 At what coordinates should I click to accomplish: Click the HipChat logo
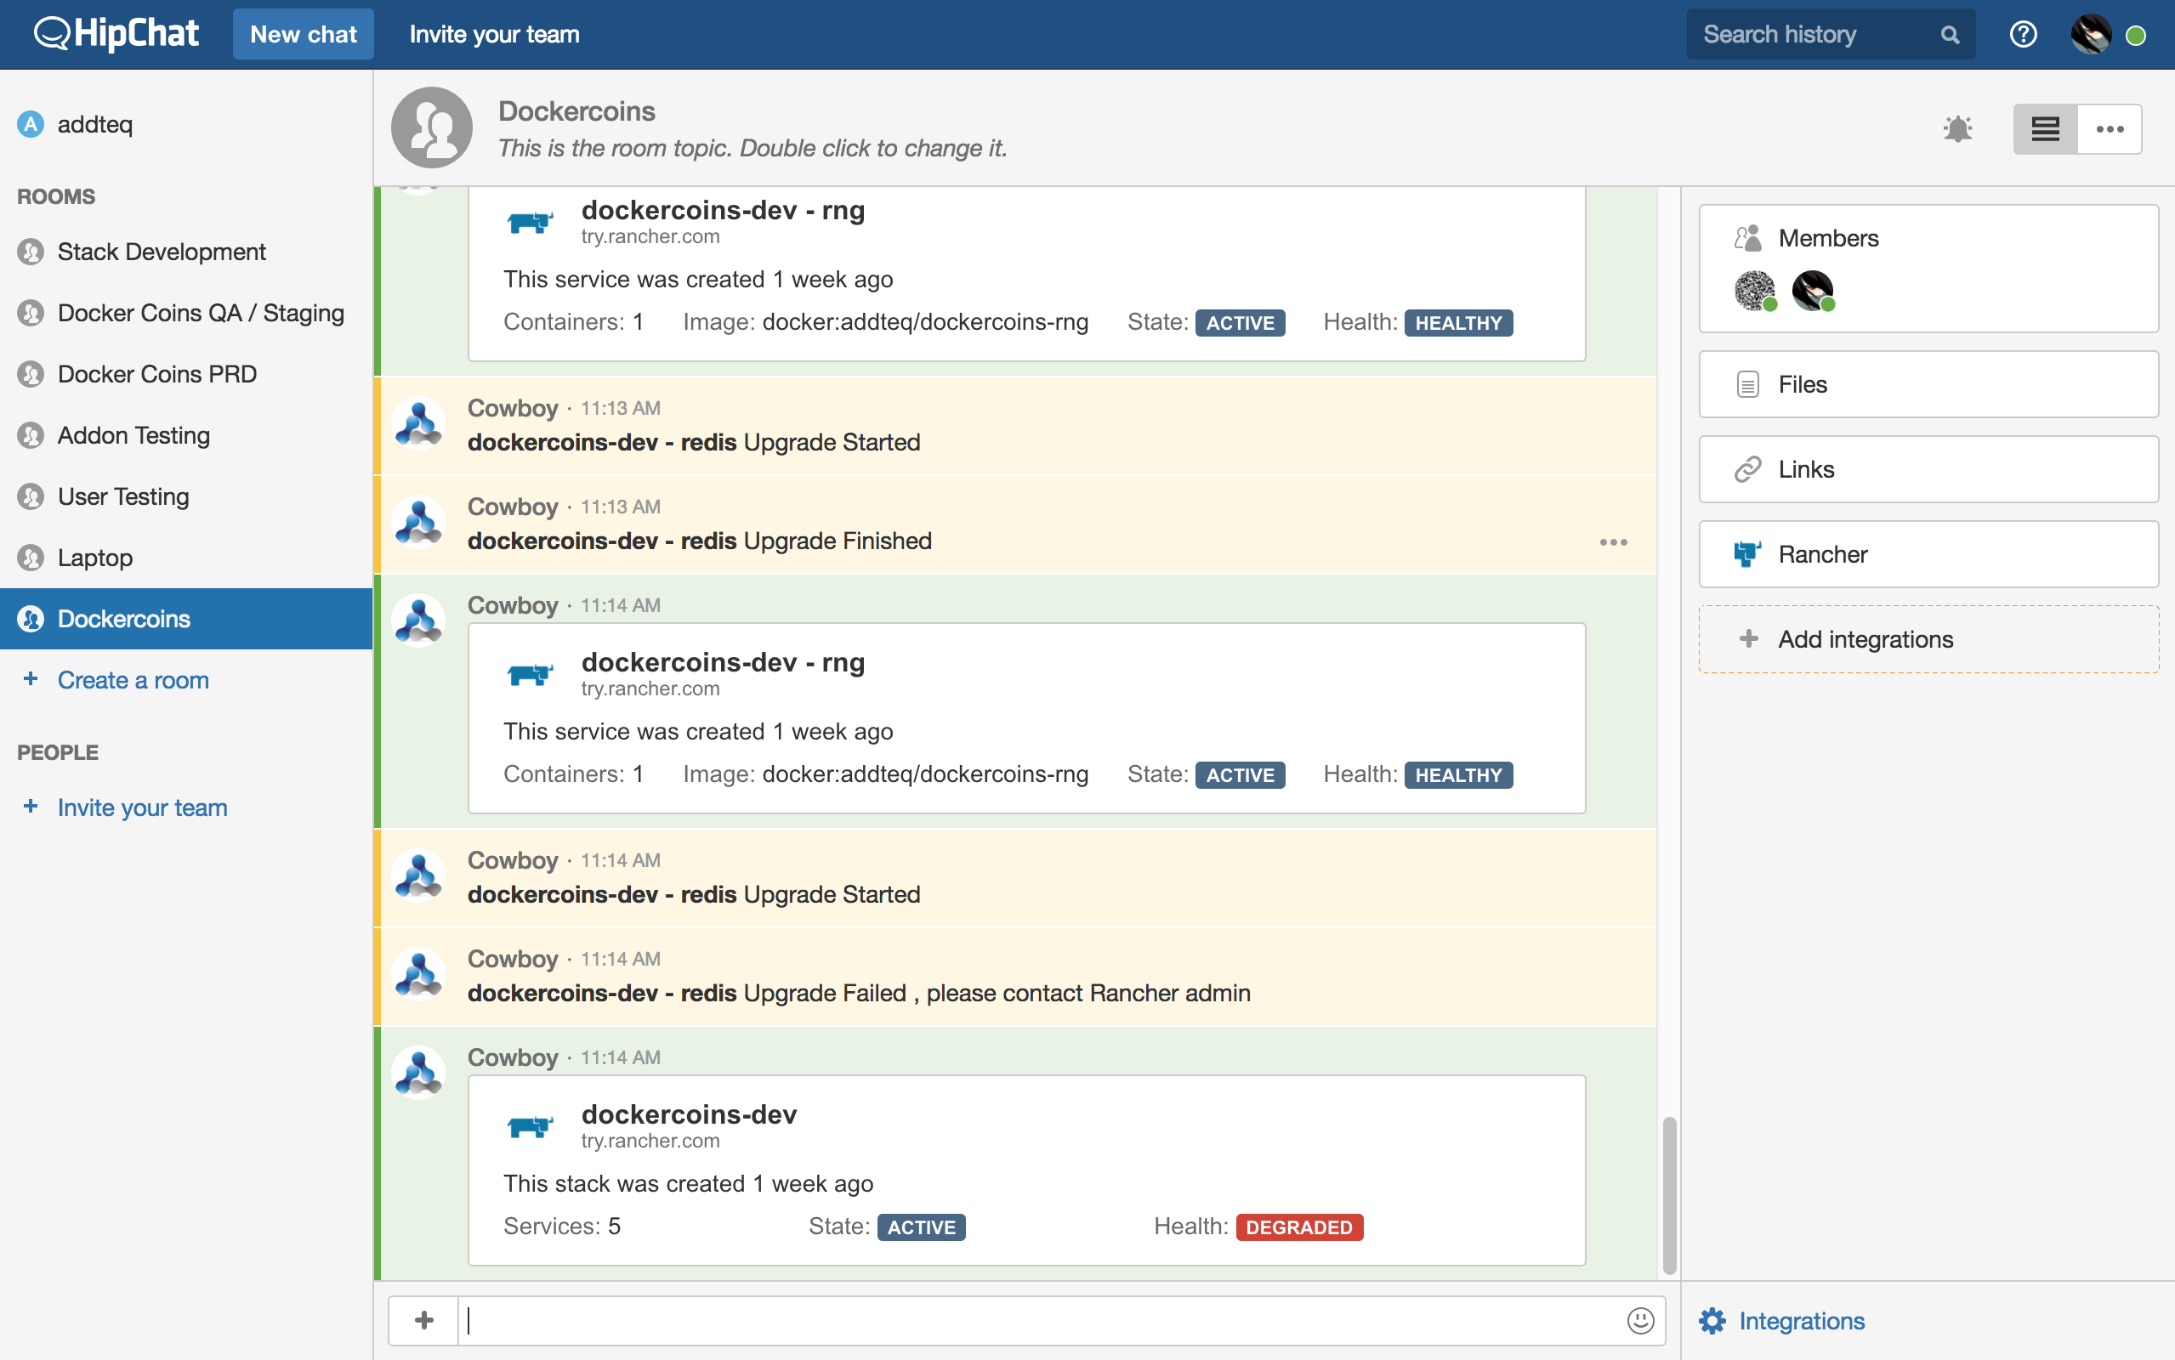116,34
